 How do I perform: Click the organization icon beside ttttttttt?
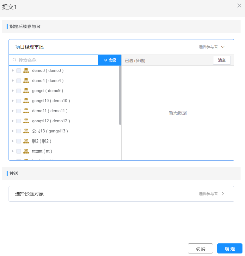[x=26, y=151]
